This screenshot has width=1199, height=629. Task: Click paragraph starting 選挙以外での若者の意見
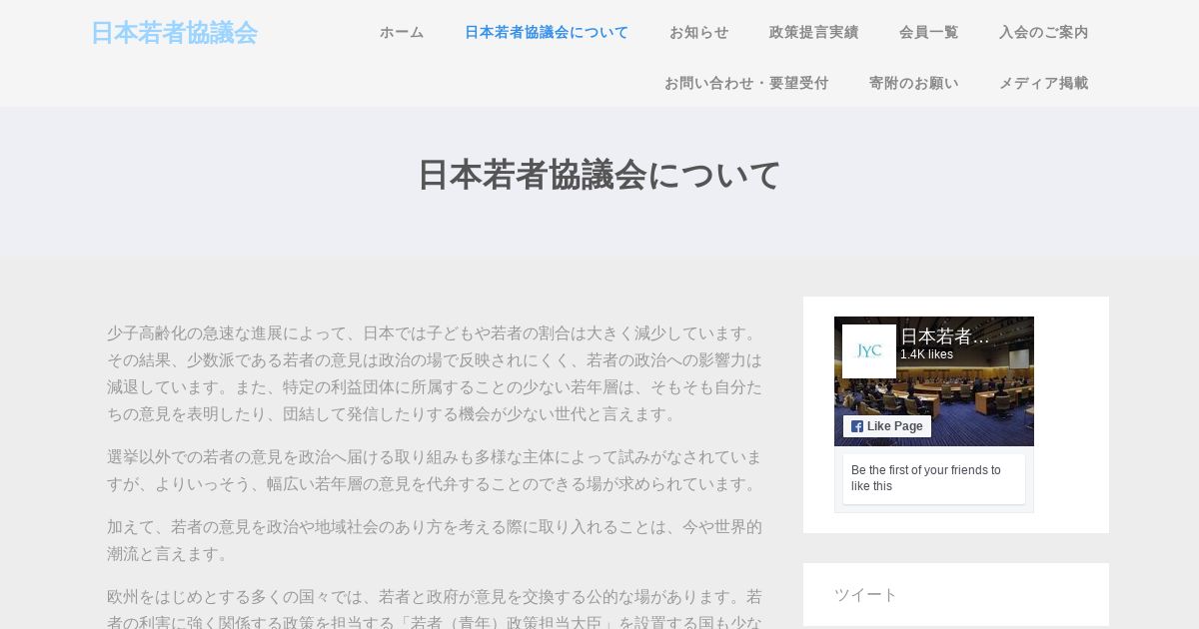click(435, 470)
